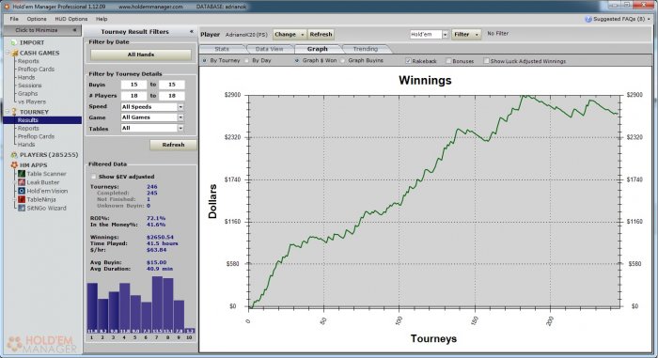This screenshot has width=658, height=358.
Task: Click the Cash Games section icon
Action: pos(15,54)
